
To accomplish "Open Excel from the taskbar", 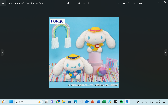I will pyautogui.click(x=104, y=102).
